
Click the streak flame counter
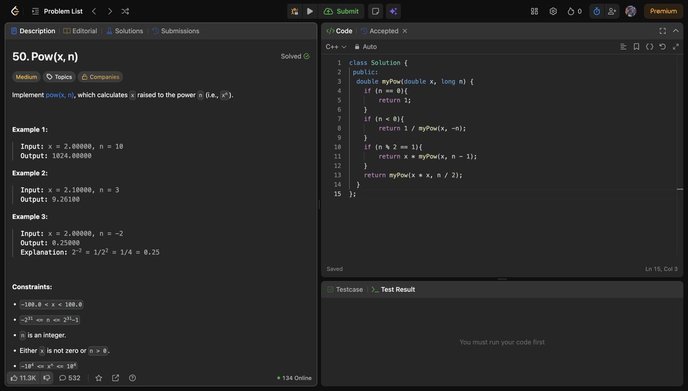(574, 11)
